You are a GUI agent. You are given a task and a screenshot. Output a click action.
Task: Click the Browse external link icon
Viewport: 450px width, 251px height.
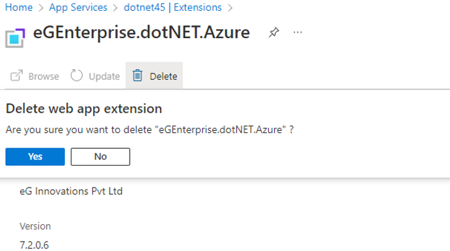pyautogui.click(x=16, y=76)
